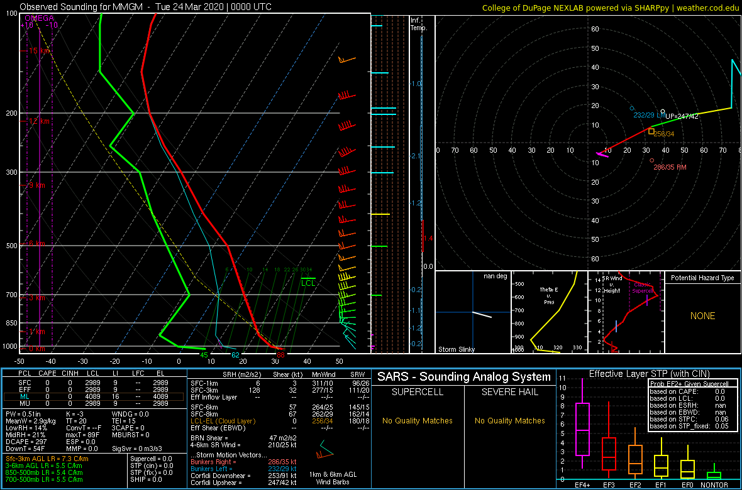Click the white Corfidi upshear circle marker
This screenshot has height=490, width=742.
coord(663,112)
